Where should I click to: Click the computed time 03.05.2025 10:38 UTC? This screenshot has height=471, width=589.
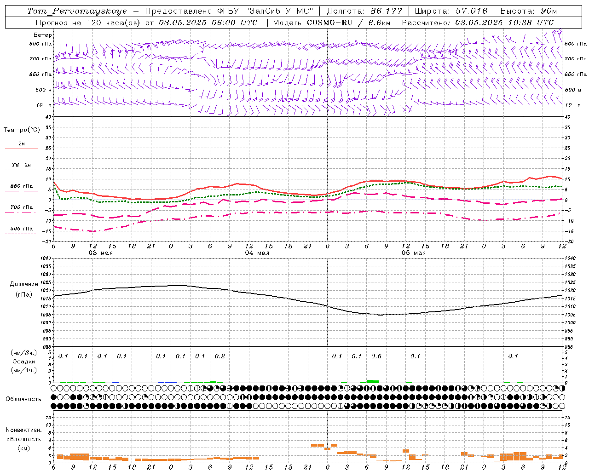(x=504, y=23)
